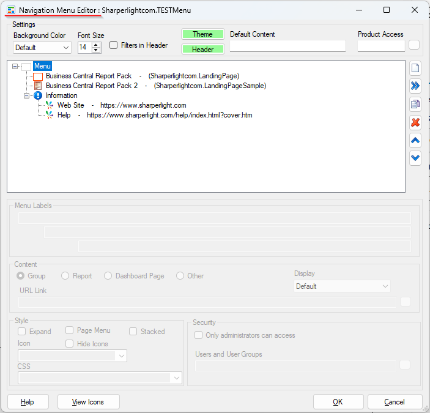Viewport: 430px width, 413px height.
Task: Enable Filters in Header checkbox
Action: pyautogui.click(x=113, y=45)
